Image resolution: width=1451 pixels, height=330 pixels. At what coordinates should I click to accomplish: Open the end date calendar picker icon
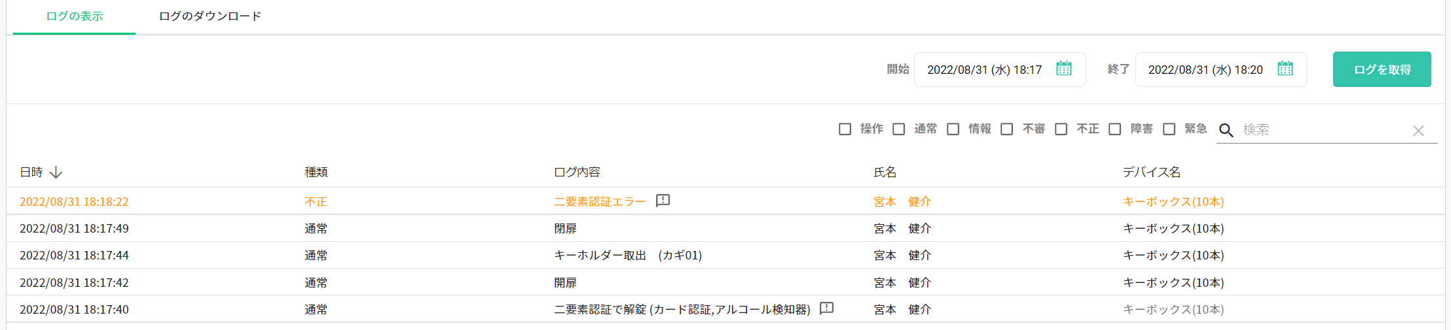coord(1285,69)
